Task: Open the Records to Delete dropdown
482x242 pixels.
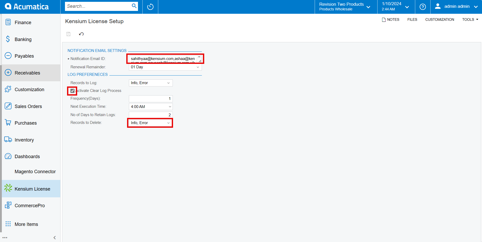Action: 168,123
